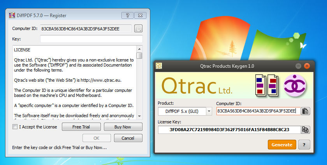Click Cancel in the Register dialog
327x165 pixels.
pos(128,138)
